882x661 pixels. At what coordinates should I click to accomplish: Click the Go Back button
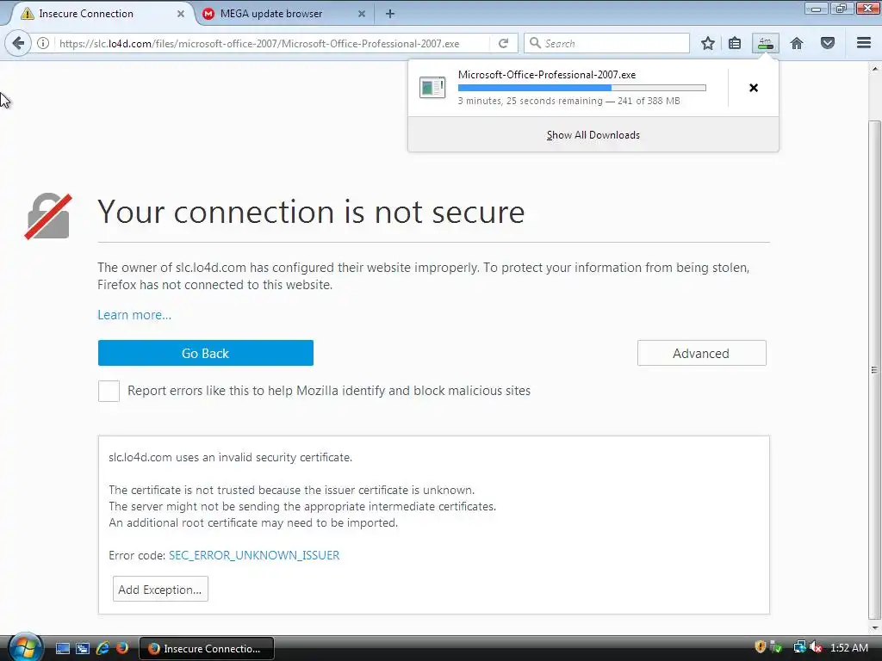tap(205, 353)
